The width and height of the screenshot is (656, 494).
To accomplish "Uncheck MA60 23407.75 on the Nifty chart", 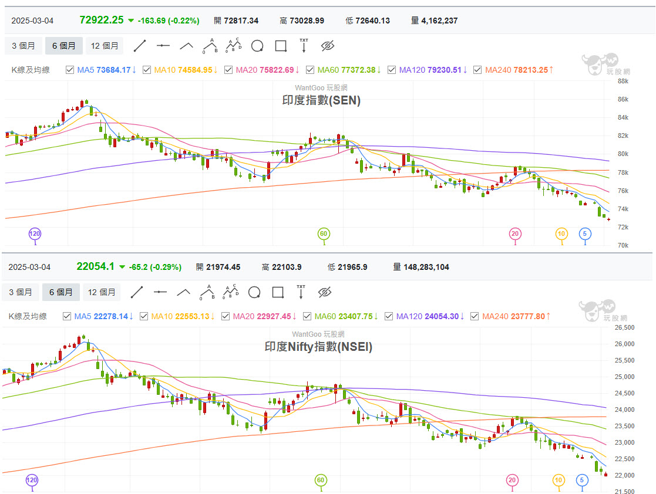I will 307,316.
